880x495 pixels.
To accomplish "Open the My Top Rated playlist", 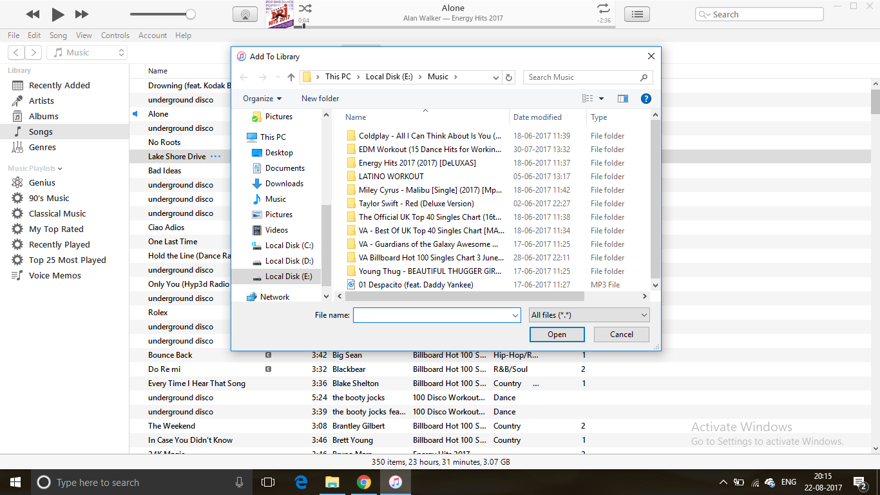I will pos(56,229).
